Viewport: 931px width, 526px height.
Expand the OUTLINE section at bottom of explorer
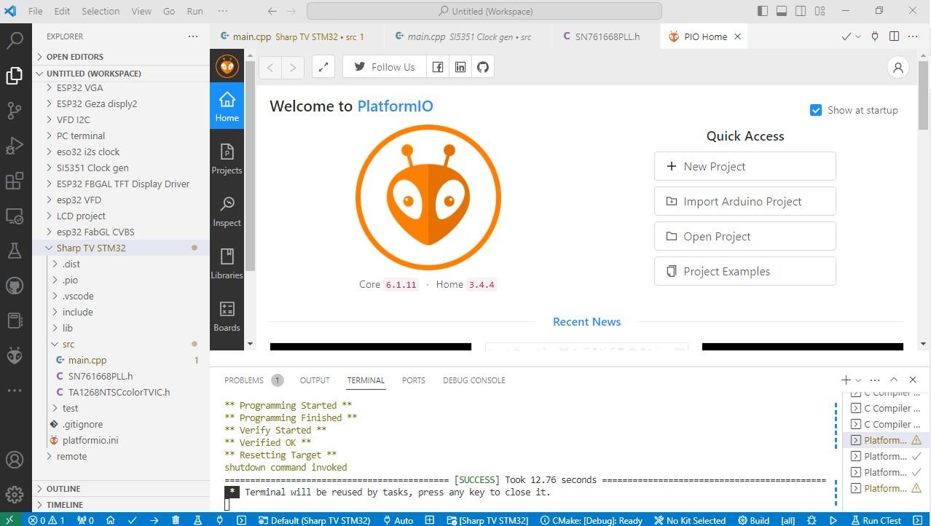pyautogui.click(x=63, y=488)
